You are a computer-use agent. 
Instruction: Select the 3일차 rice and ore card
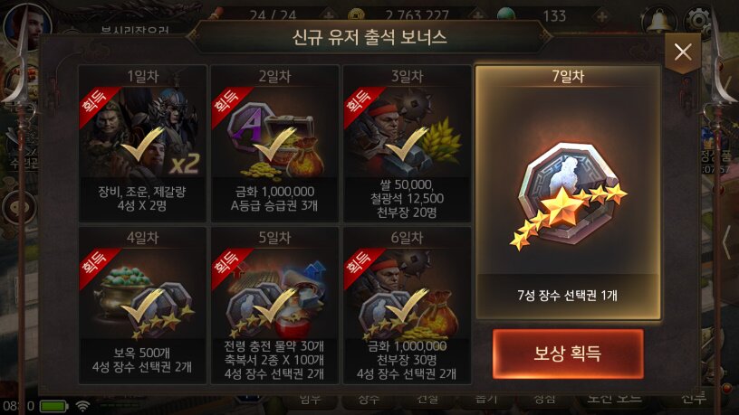(407, 143)
